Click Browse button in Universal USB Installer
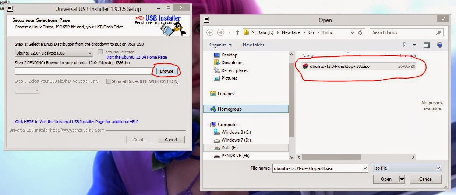Image resolution: width=456 pixels, height=195 pixels. click(167, 71)
